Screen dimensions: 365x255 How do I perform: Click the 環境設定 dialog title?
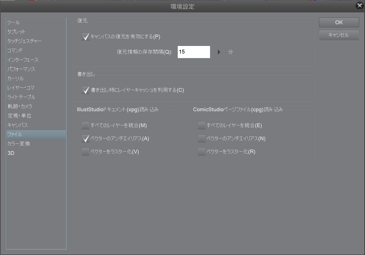(182, 7)
